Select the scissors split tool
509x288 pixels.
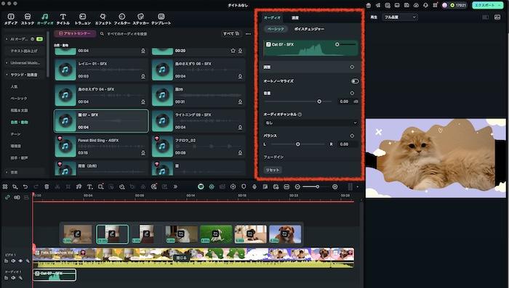click(x=57, y=186)
